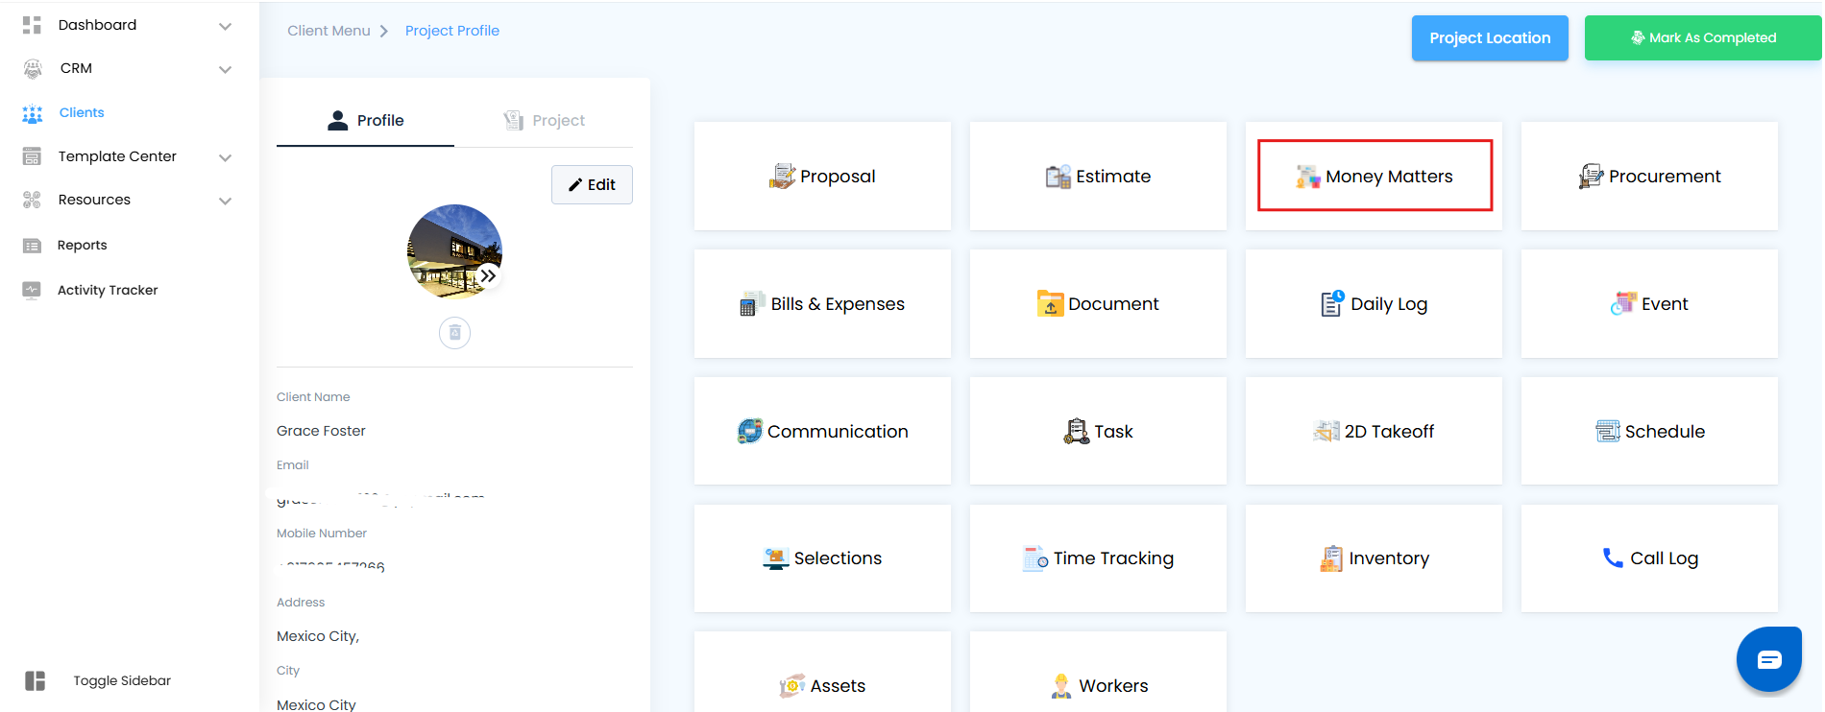Click the Reports icon in sidebar
Screen dimensions: 1825x712
(x=32, y=246)
